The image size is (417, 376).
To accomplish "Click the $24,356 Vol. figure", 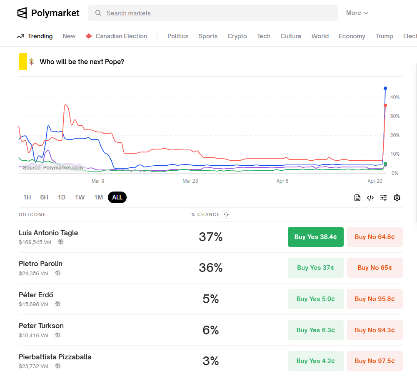I will click(x=34, y=273).
